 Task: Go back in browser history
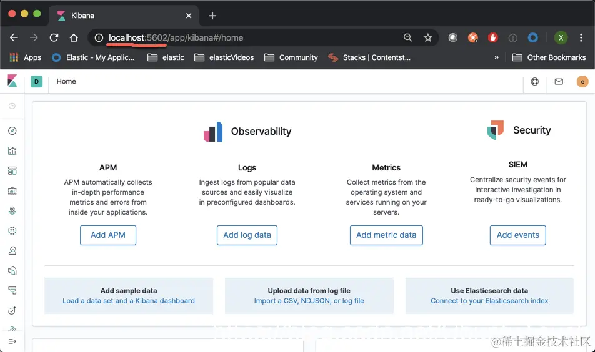pyautogui.click(x=14, y=37)
